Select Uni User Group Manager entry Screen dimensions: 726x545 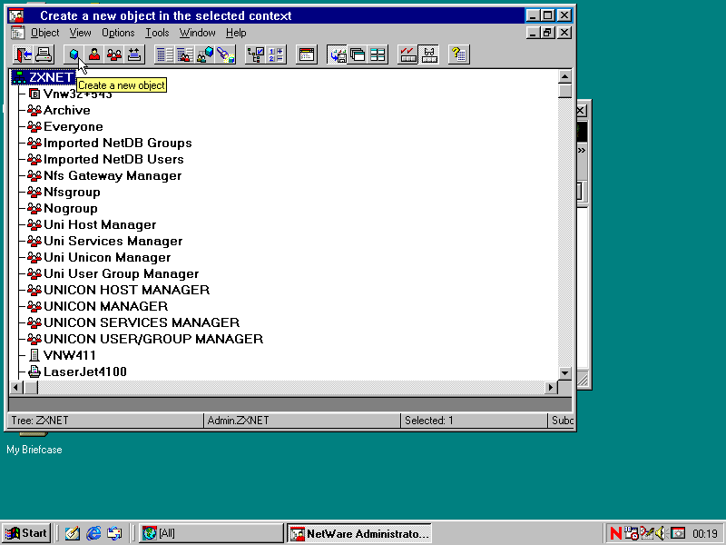[x=113, y=273]
